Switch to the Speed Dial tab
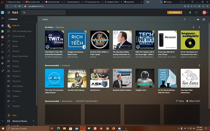 click(133, 2)
